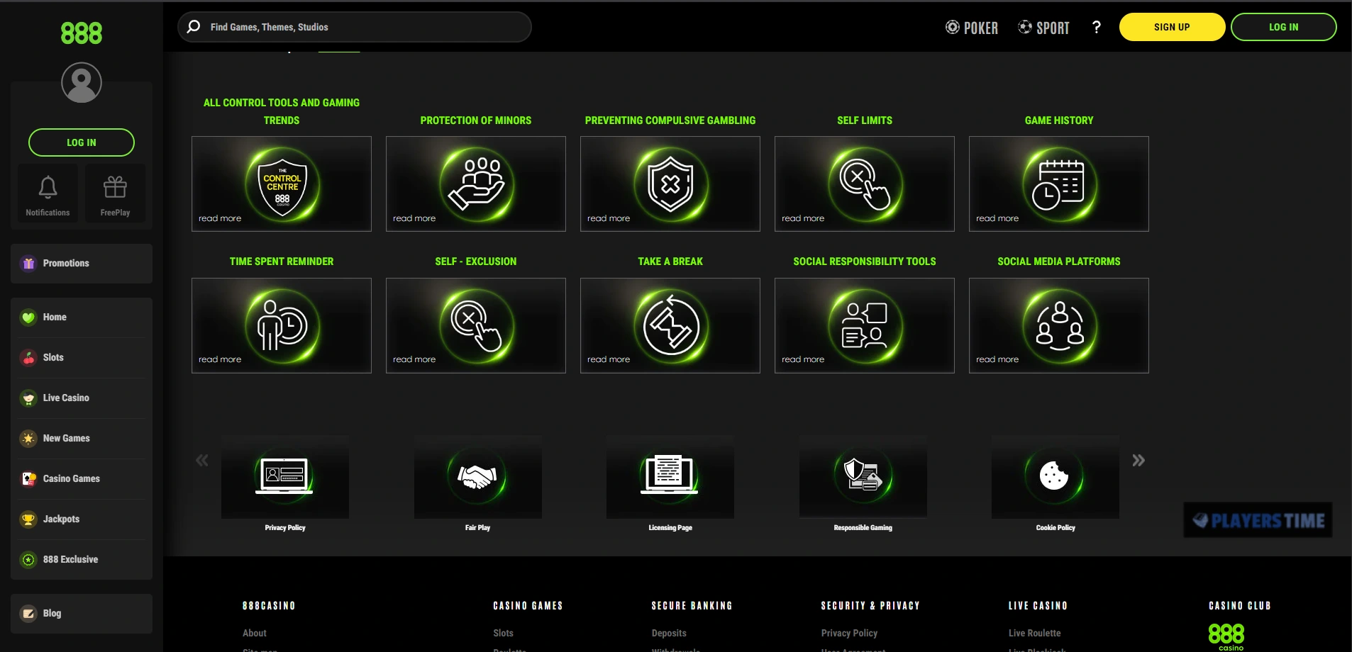
Task: Click the Security & Privacy footer heading
Action: [870, 606]
